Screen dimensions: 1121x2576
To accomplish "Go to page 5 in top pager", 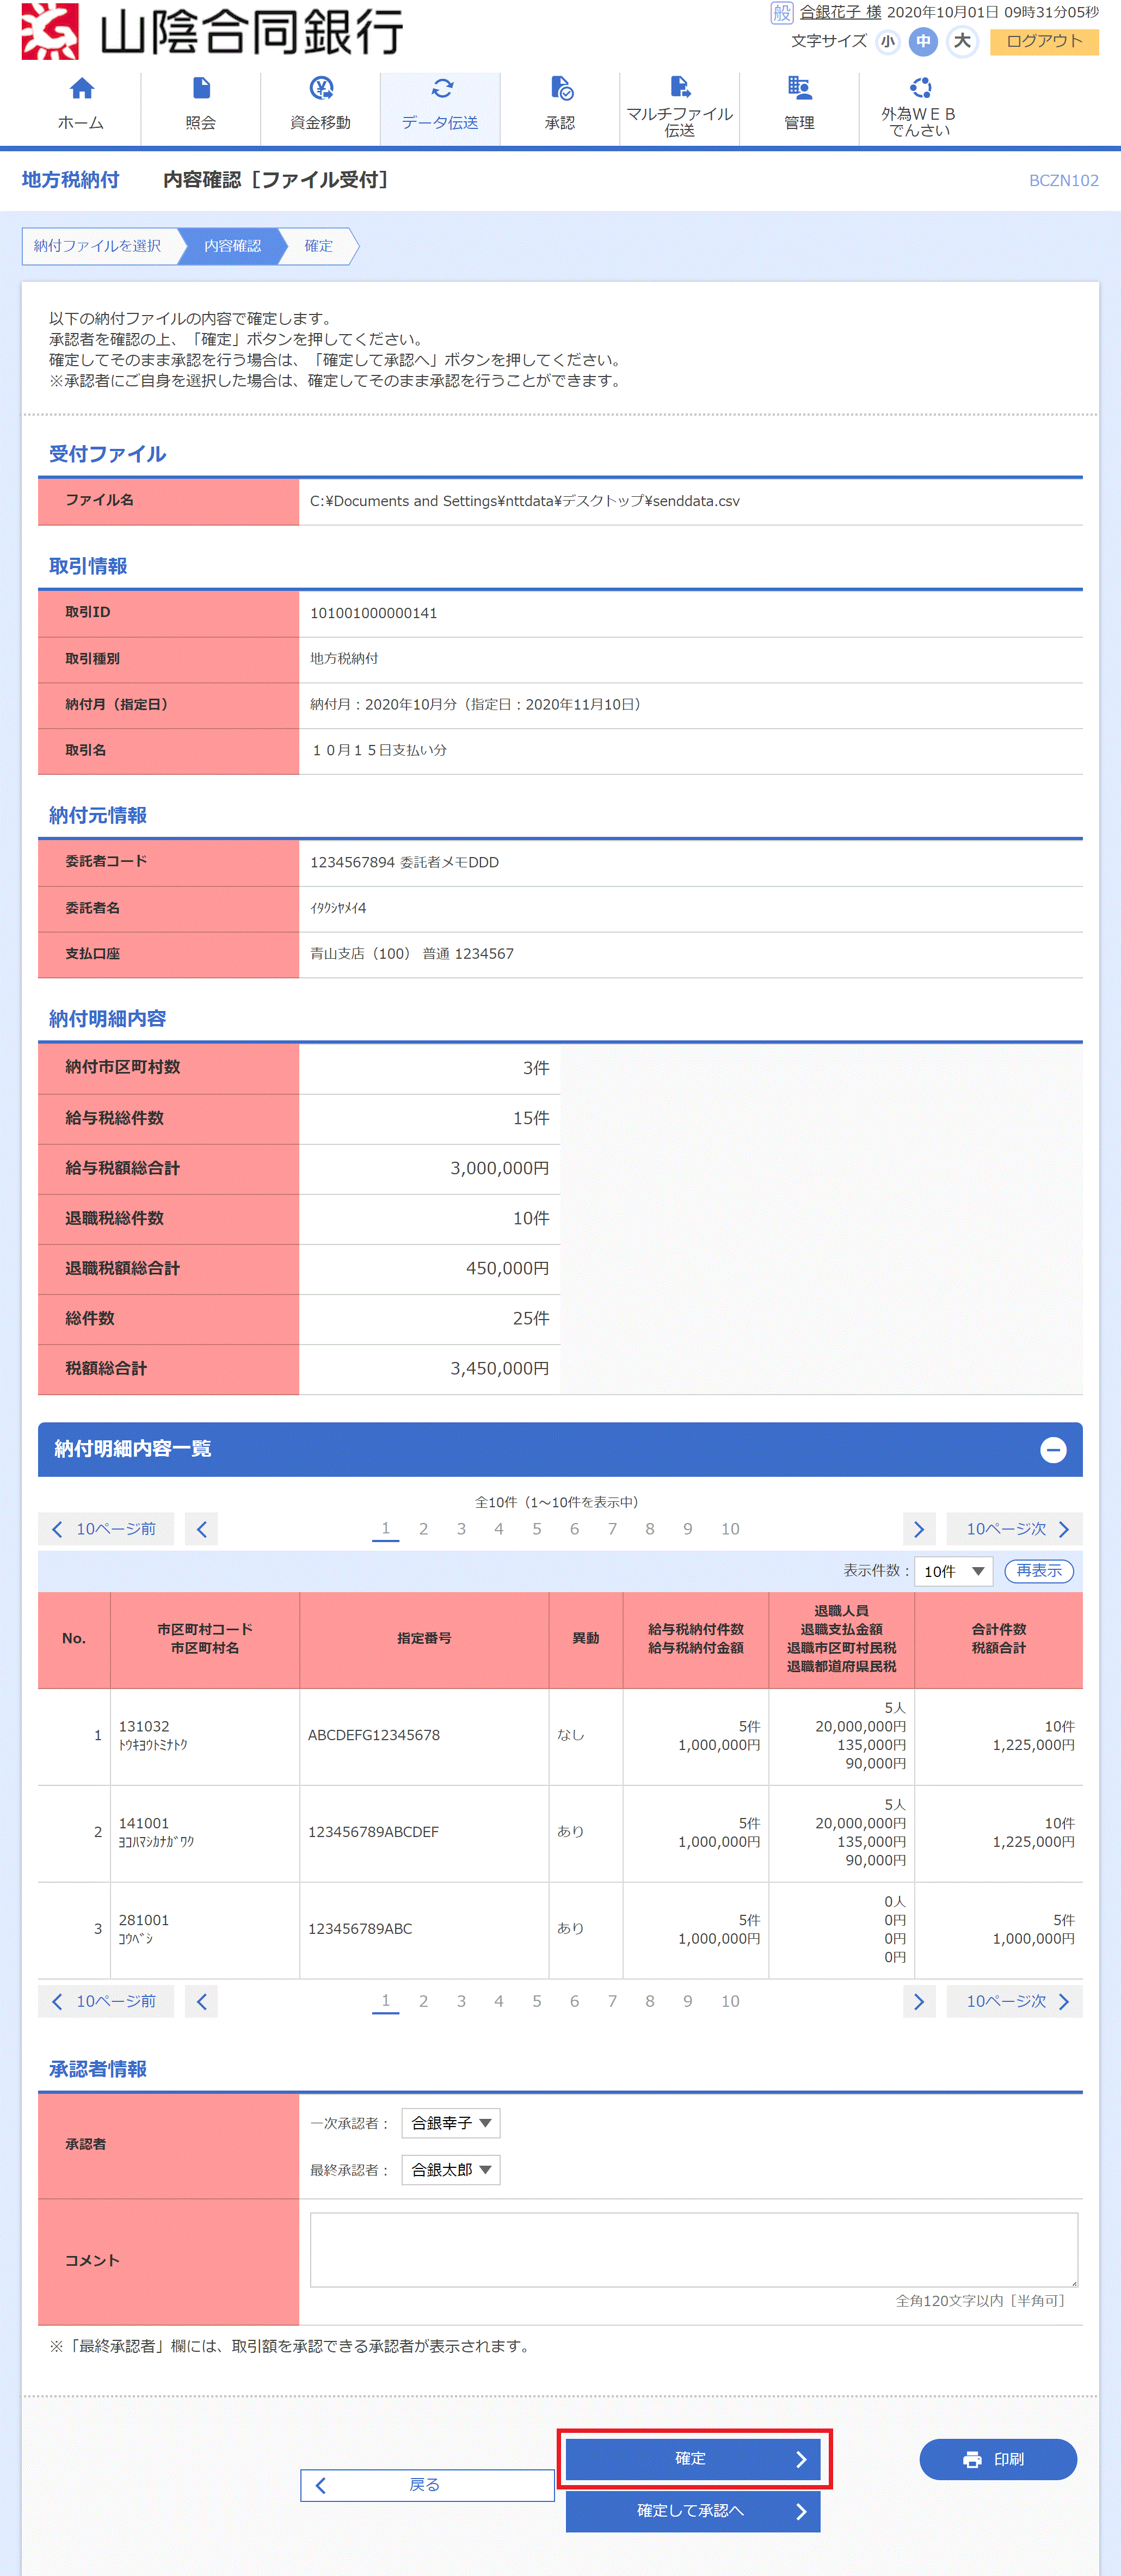I will pyautogui.click(x=537, y=1529).
